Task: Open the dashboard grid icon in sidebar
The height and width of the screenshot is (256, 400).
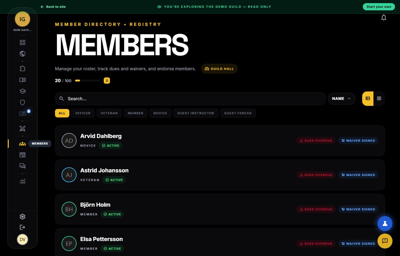Action: pyautogui.click(x=22, y=42)
